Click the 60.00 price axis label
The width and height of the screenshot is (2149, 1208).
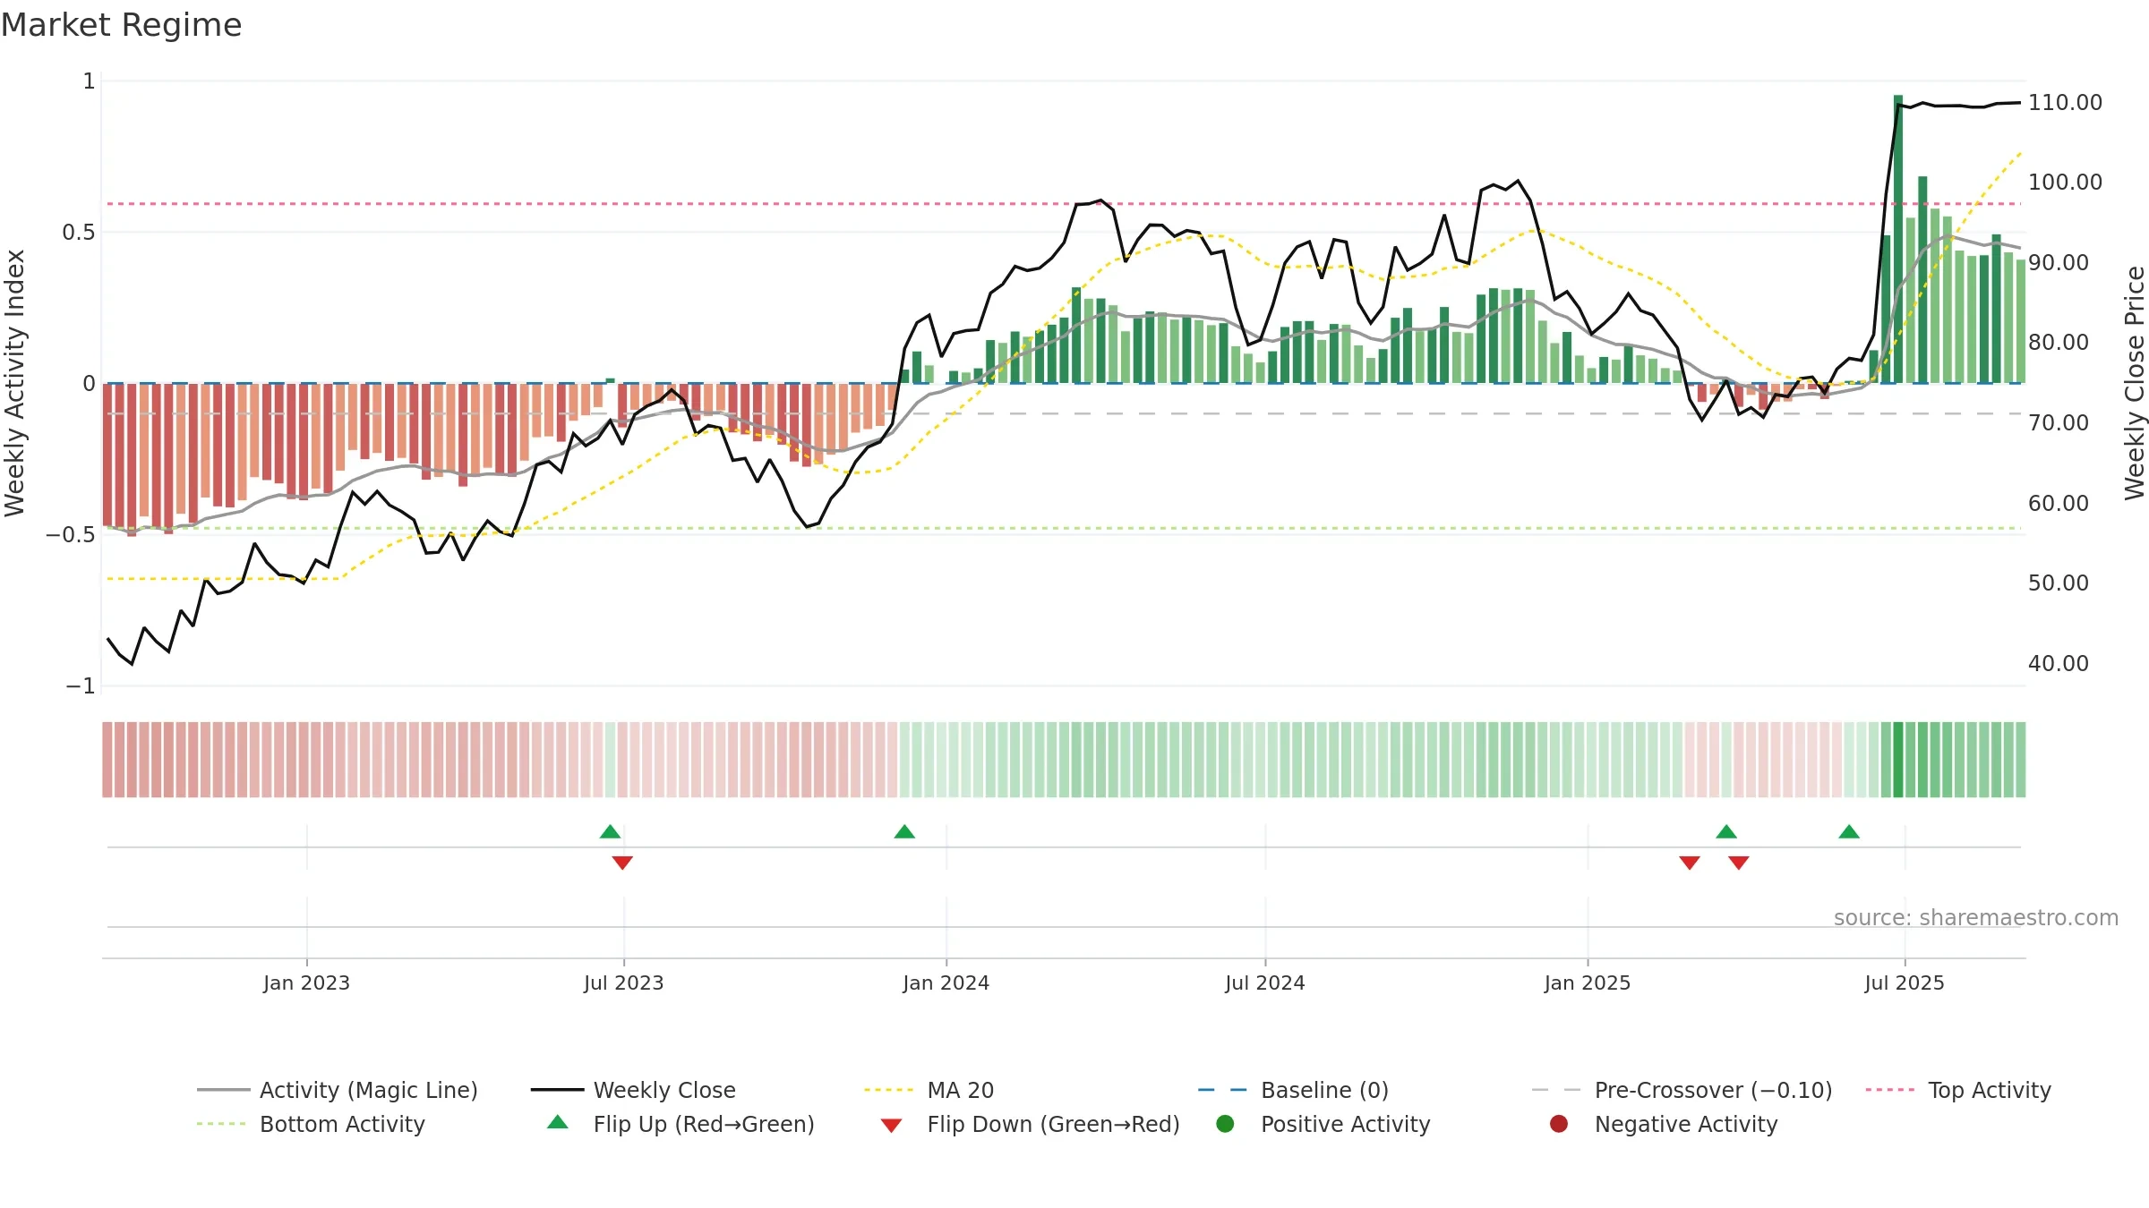tap(2059, 503)
